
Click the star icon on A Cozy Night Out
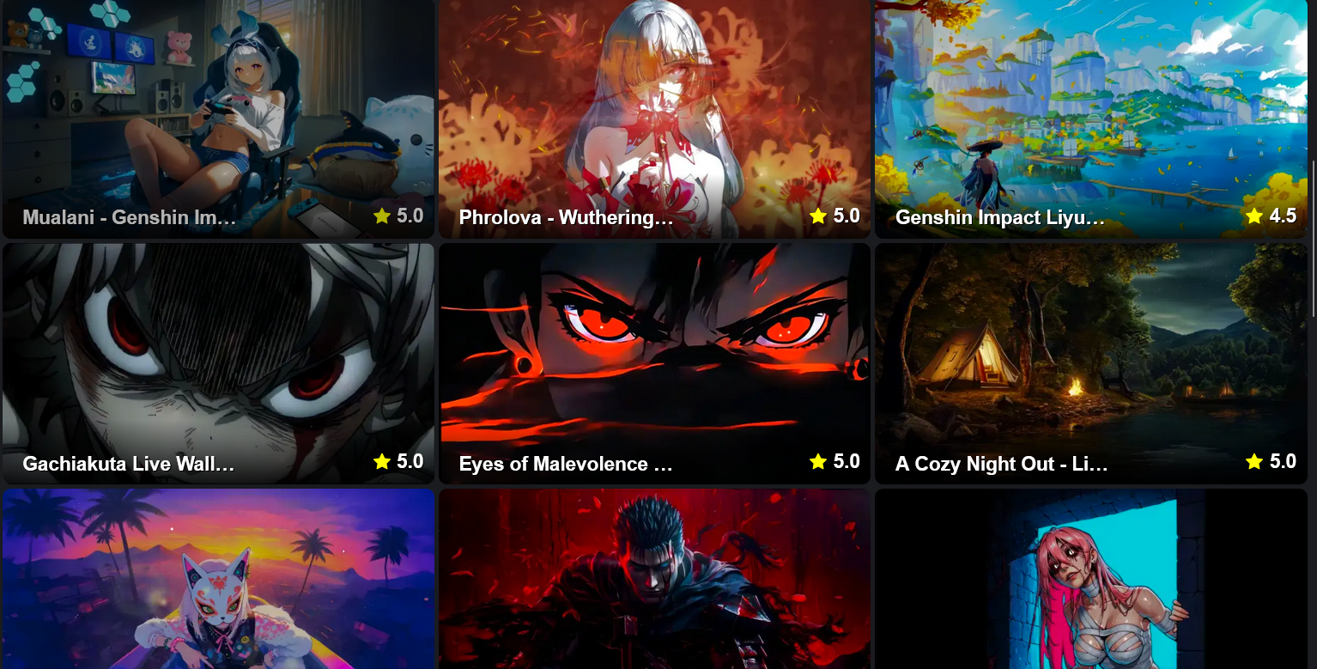pos(1254,462)
